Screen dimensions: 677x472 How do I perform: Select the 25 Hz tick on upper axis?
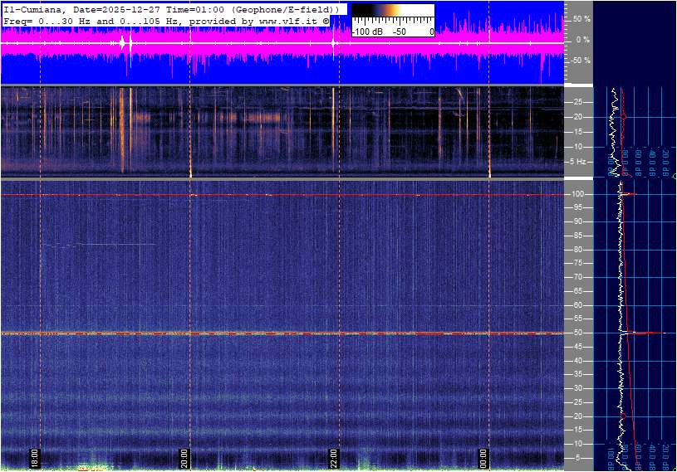tap(577, 102)
